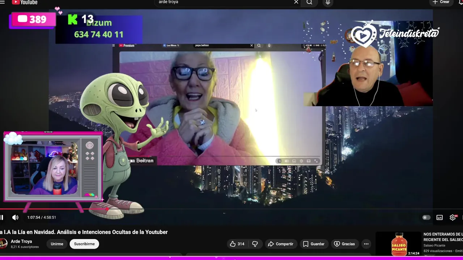Screen dimensions: 463x260
Task: Click the search magnifier button
Action: [x=309, y=2]
